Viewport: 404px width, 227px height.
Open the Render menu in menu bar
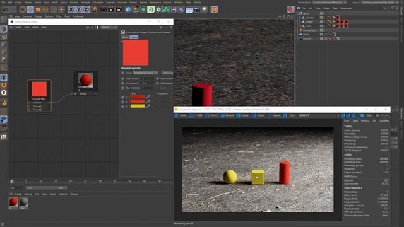(x=143, y=2)
